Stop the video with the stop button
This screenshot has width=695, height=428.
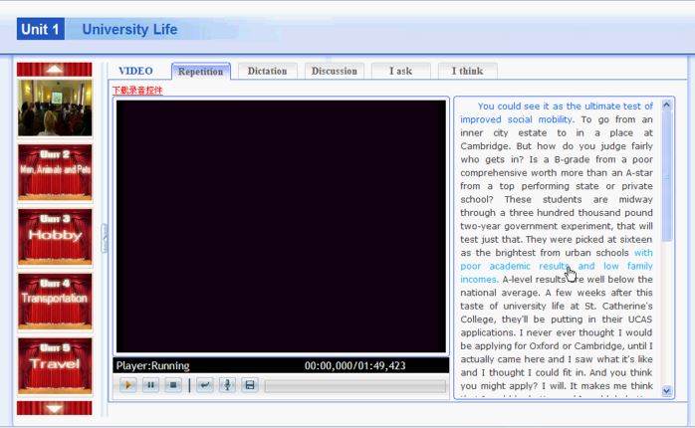click(x=173, y=385)
